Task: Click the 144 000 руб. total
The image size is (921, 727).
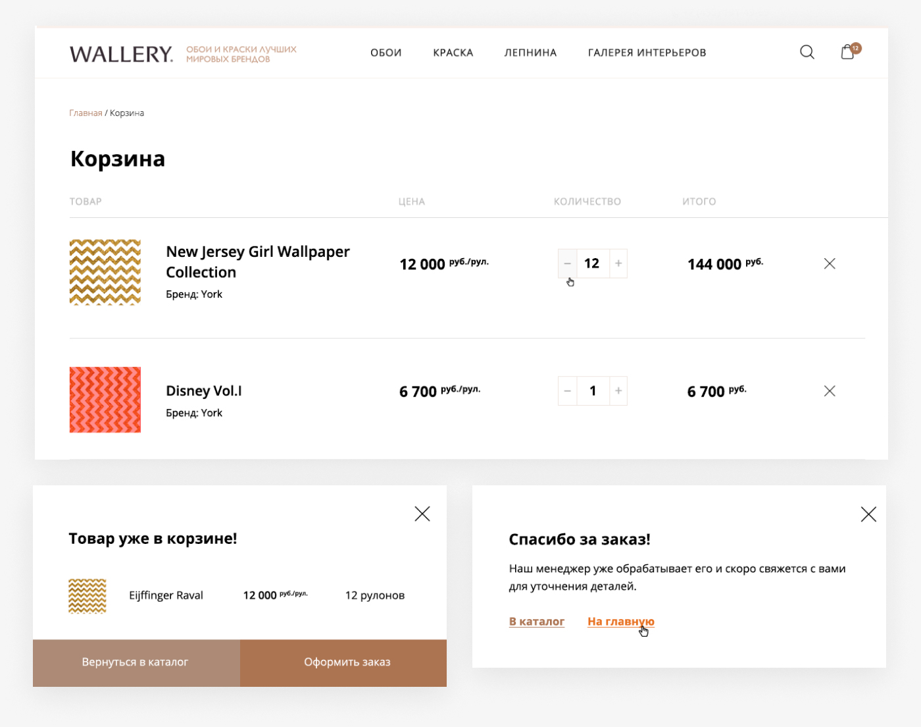Action: click(726, 264)
